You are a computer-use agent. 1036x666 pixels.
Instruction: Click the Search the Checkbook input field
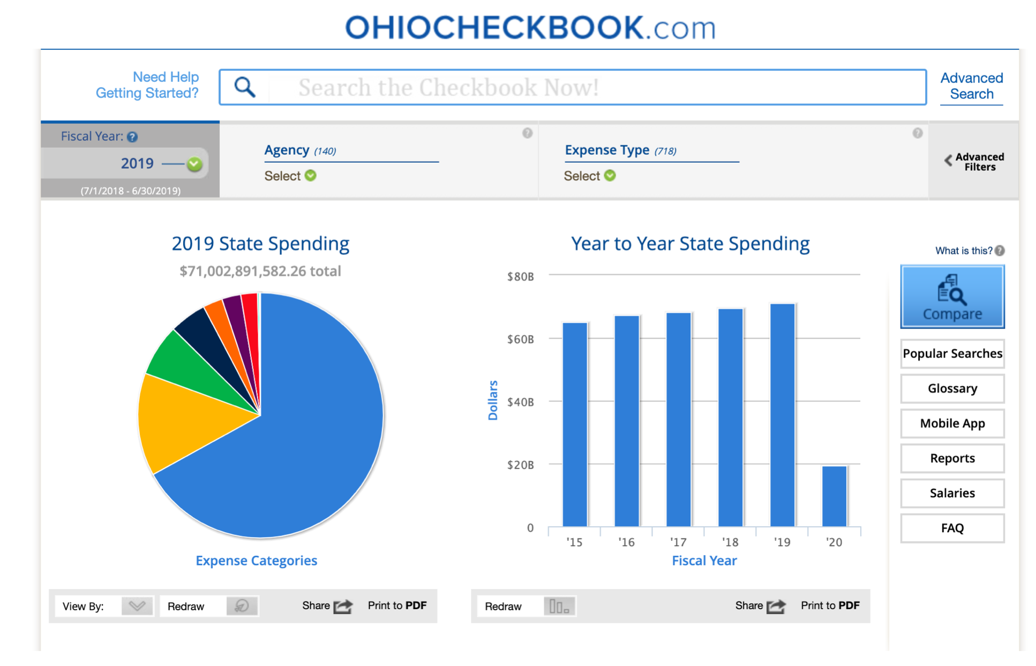(x=573, y=87)
